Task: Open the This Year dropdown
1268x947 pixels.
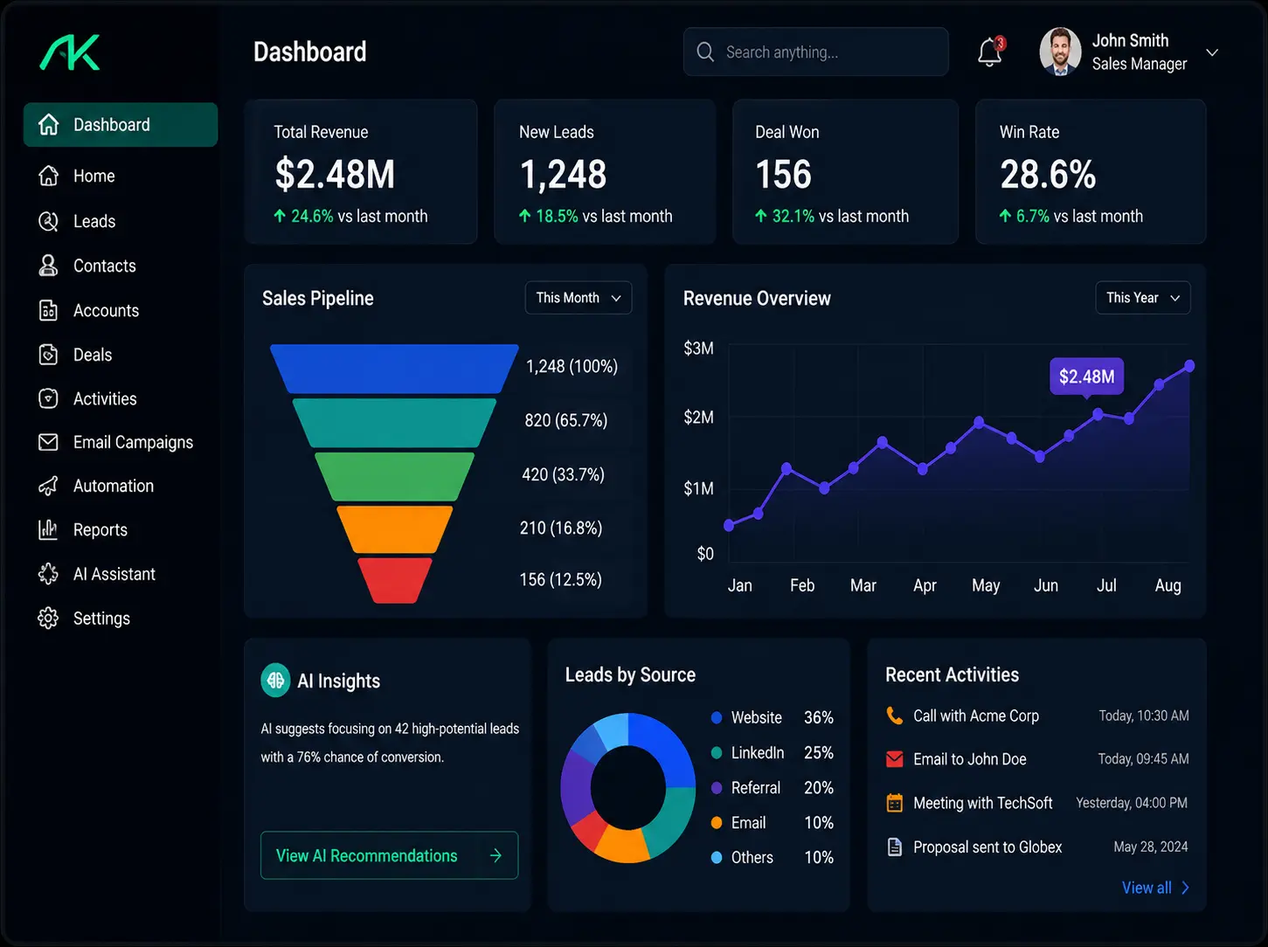Action: click(1143, 298)
